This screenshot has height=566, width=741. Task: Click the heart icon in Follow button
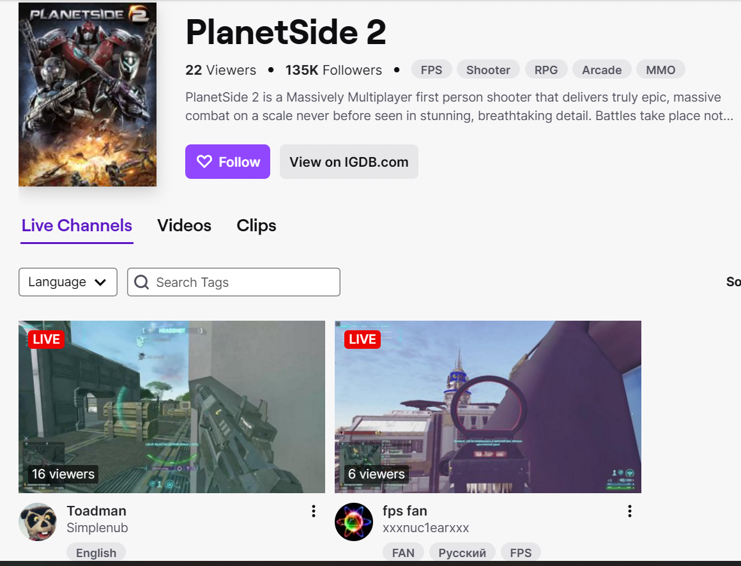pos(204,162)
